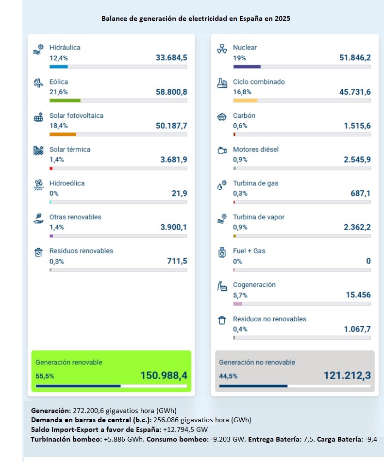Click the Hidráulica water turbine icon

click(x=38, y=49)
